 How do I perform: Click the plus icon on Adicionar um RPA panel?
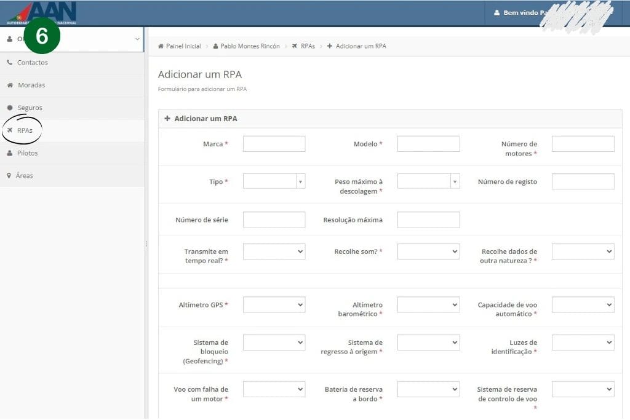167,119
